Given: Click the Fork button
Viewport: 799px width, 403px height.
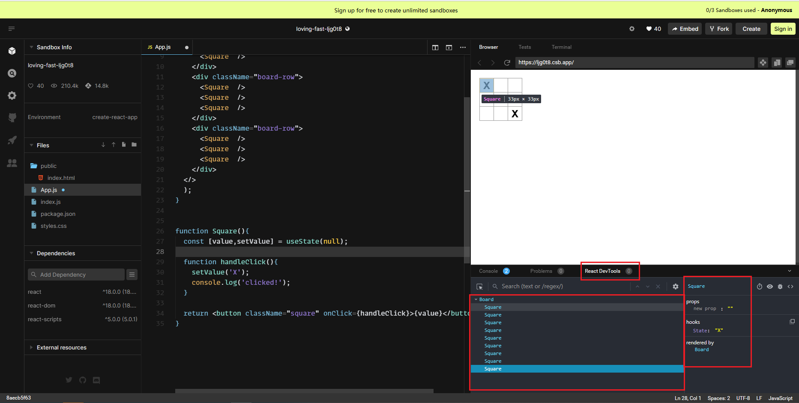Looking at the screenshot, I should 718,29.
